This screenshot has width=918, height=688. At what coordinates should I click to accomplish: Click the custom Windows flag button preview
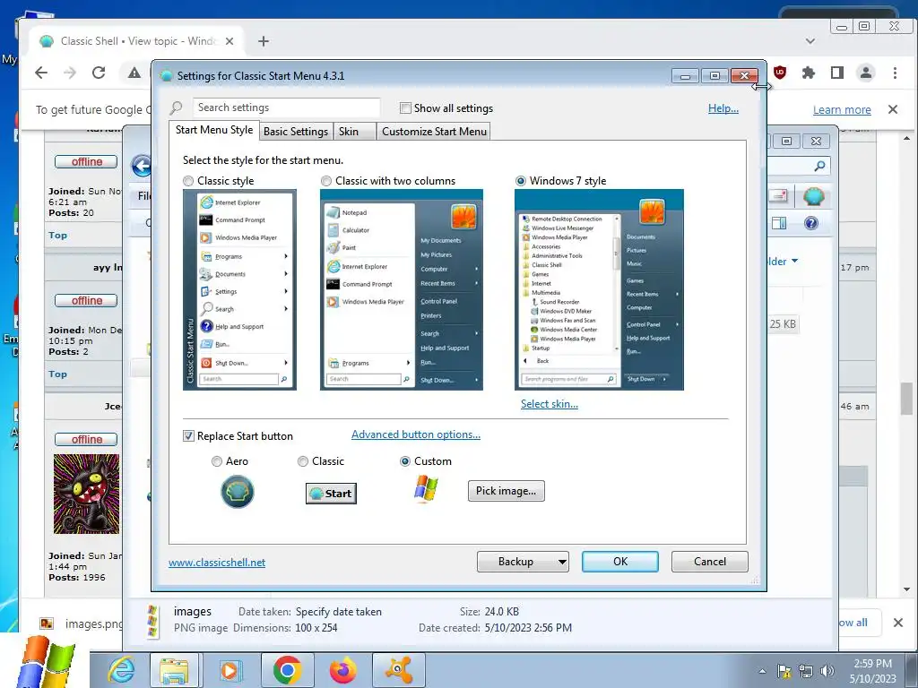tap(426, 488)
